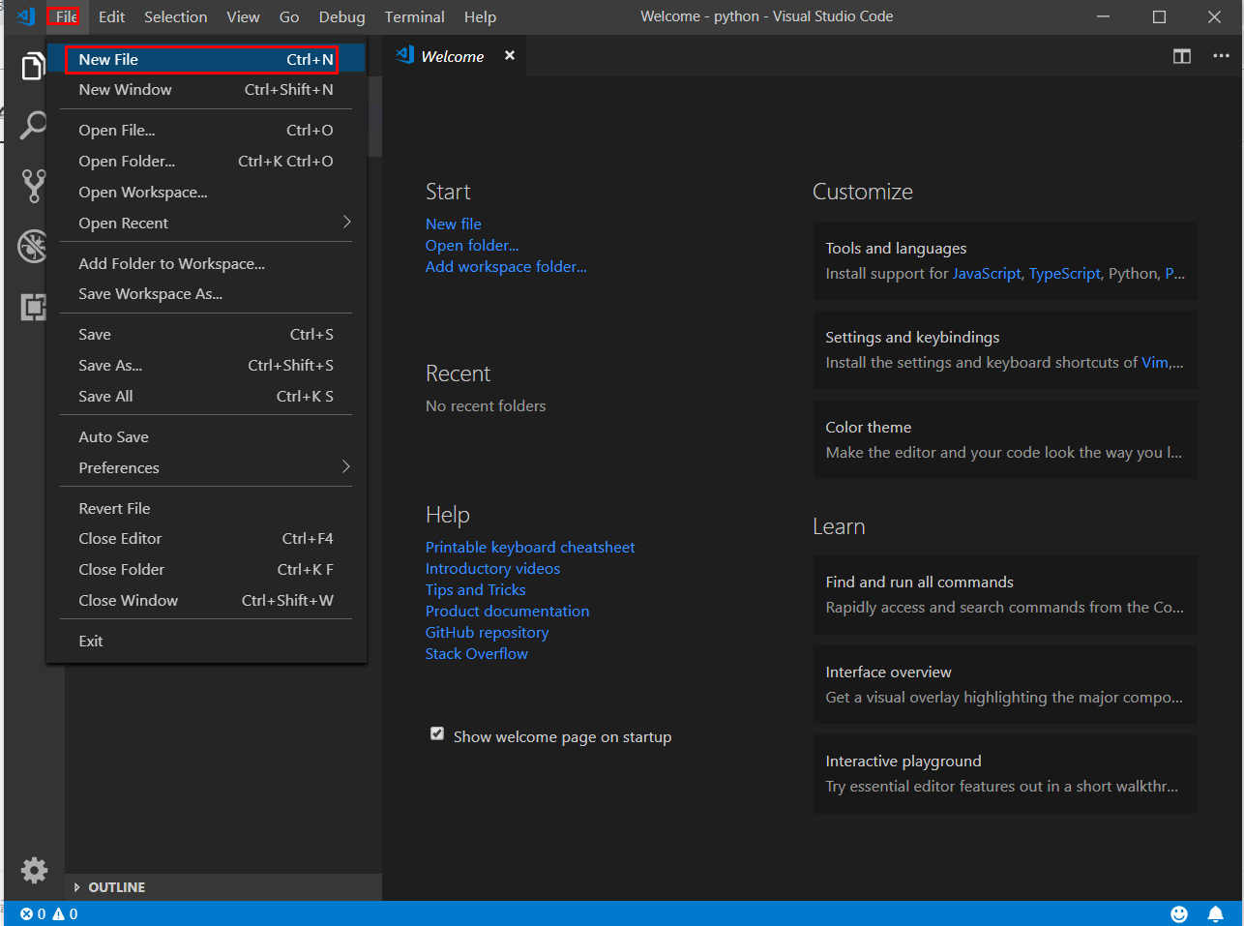Screen dimensions: 1244x926
Task: Select Close Editor menu entry
Action: click(206, 538)
